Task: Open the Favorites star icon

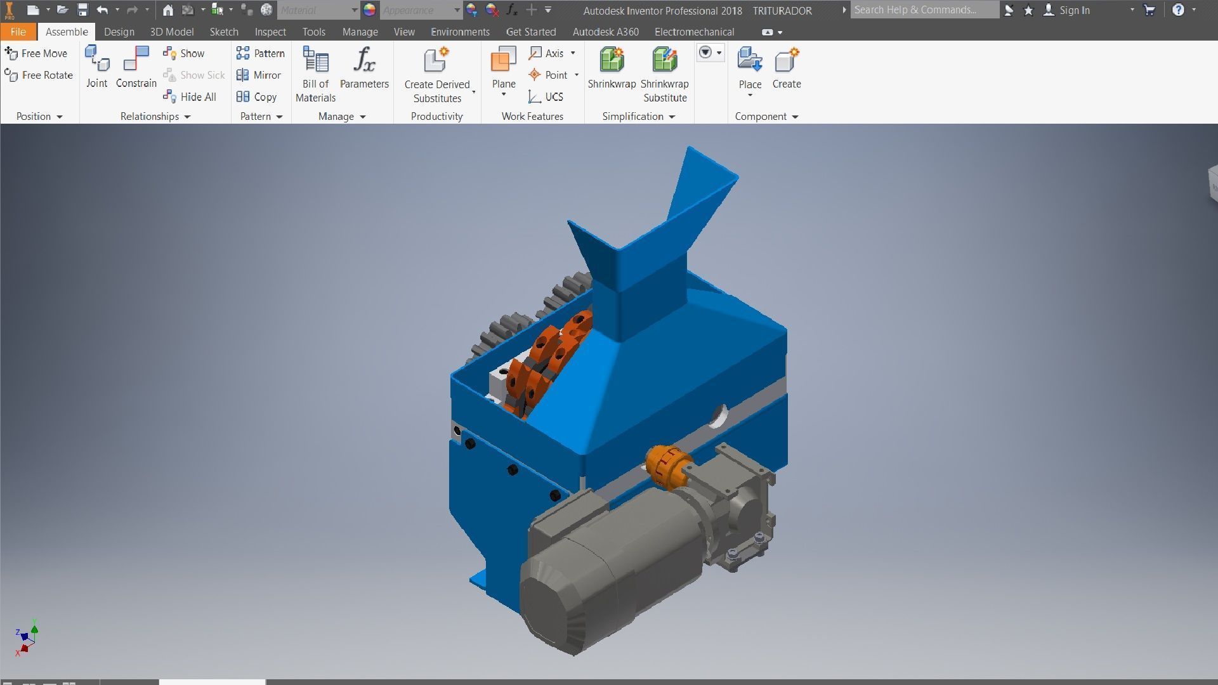Action: 1028,10
